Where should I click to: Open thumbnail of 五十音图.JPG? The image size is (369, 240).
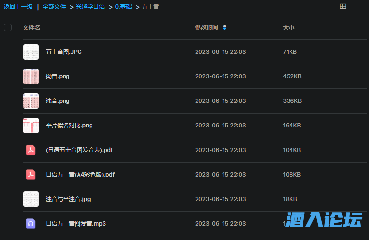31,52
